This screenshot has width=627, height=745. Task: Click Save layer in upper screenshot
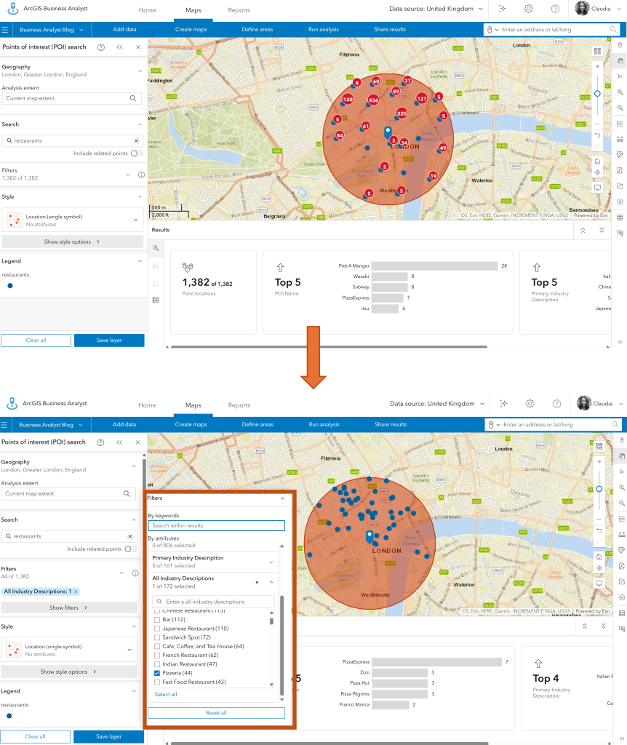tap(109, 340)
